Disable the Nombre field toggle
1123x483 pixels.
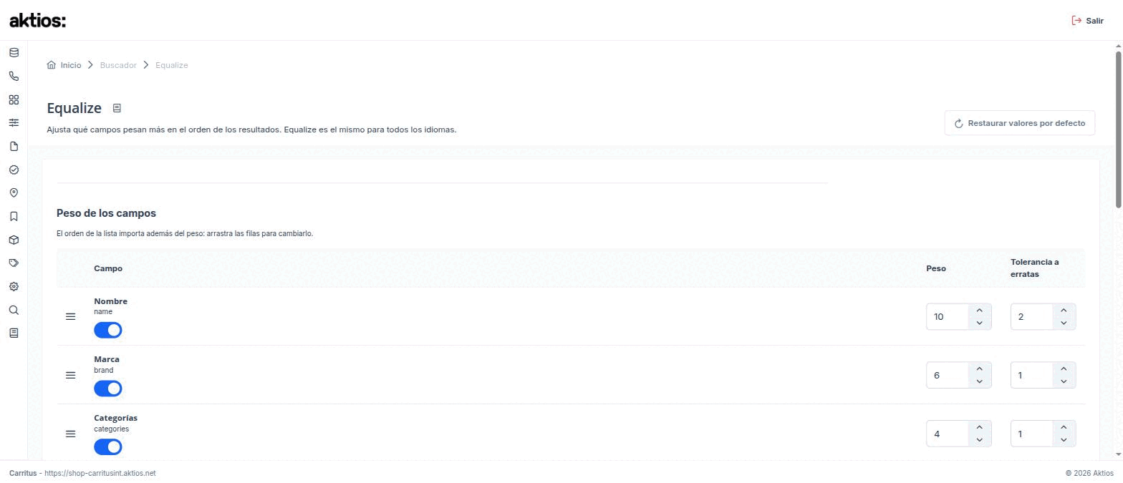tap(108, 330)
